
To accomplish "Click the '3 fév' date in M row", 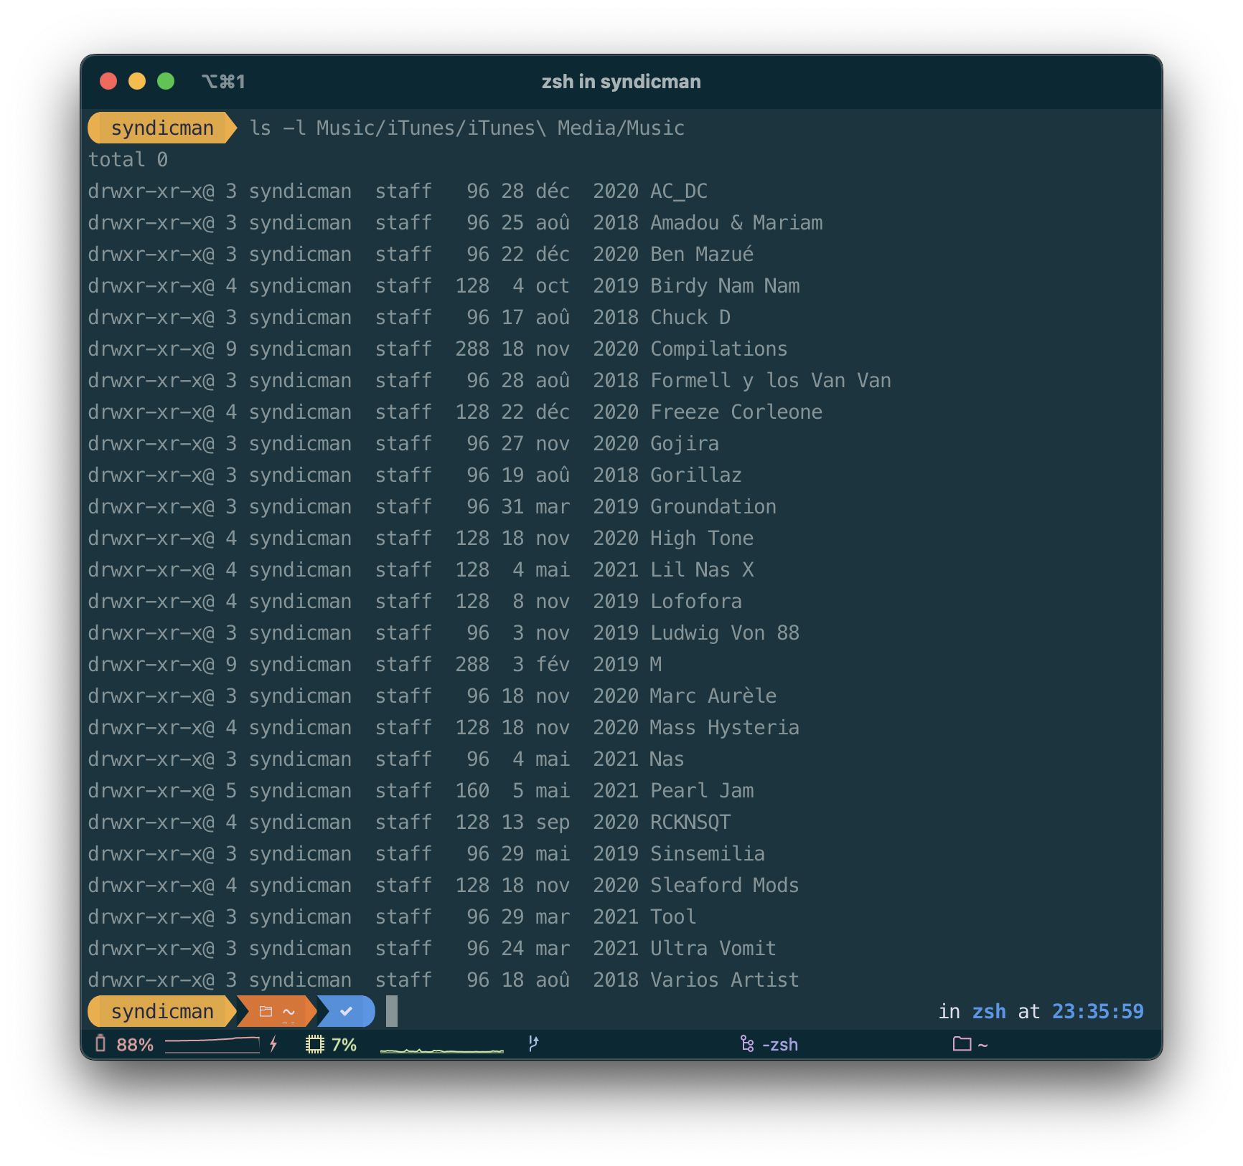I will (x=541, y=664).
